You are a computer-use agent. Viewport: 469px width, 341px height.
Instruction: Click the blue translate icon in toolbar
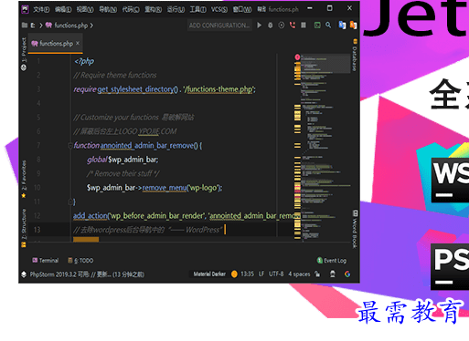[x=342, y=26]
